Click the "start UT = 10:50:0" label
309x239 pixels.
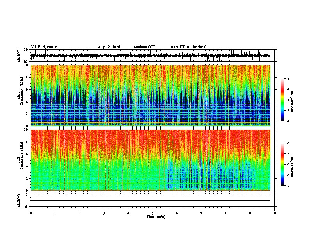pos(188,47)
